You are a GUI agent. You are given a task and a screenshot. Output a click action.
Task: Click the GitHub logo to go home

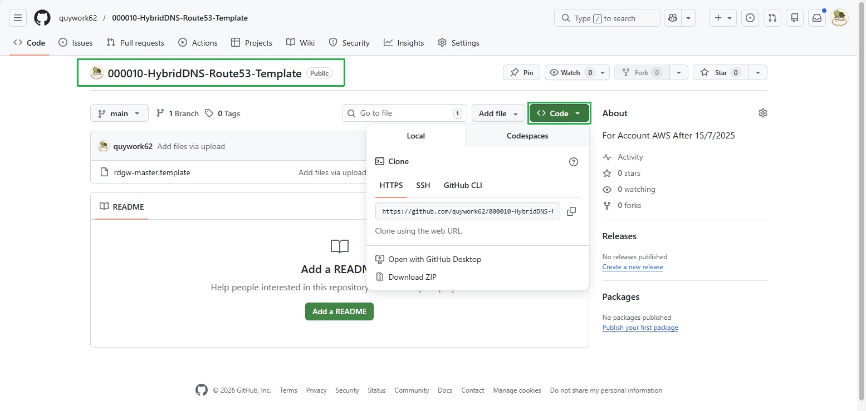pos(42,17)
